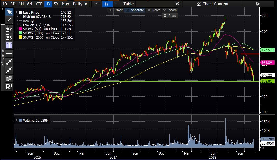The height and width of the screenshot is (160, 277).
Task: Open the Daily periodicity dropdown
Action: tap(80, 4)
